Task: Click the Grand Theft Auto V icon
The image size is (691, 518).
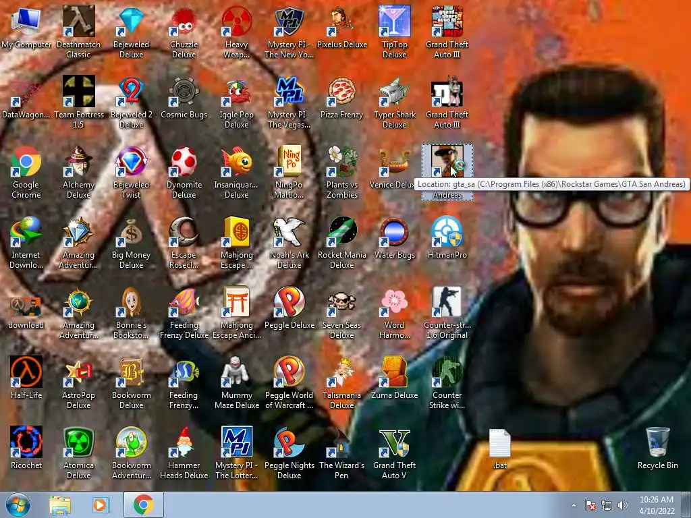Action: [394, 442]
